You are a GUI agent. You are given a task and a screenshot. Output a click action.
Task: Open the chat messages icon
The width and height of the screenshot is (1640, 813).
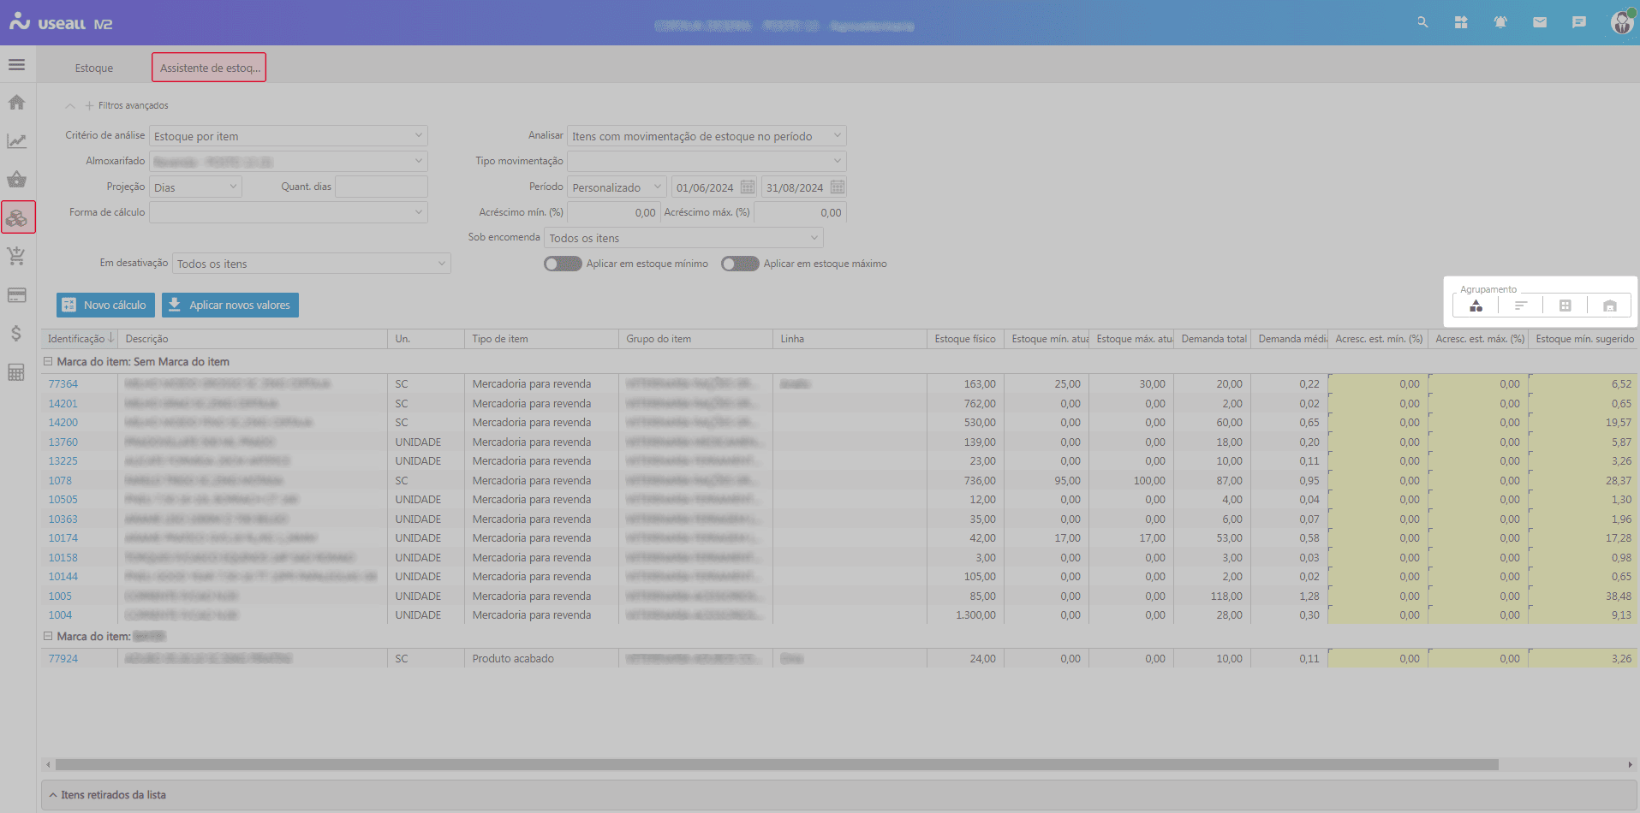click(1579, 22)
